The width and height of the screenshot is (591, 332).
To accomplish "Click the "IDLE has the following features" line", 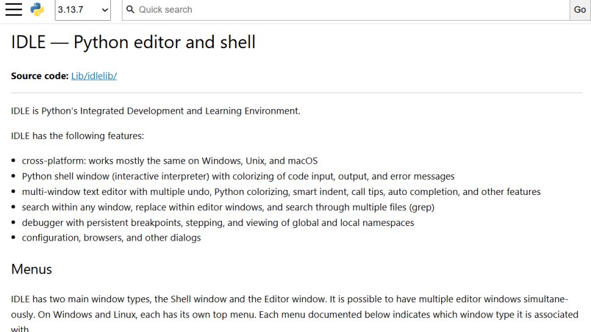I will pyautogui.click(x=77, y=136).
